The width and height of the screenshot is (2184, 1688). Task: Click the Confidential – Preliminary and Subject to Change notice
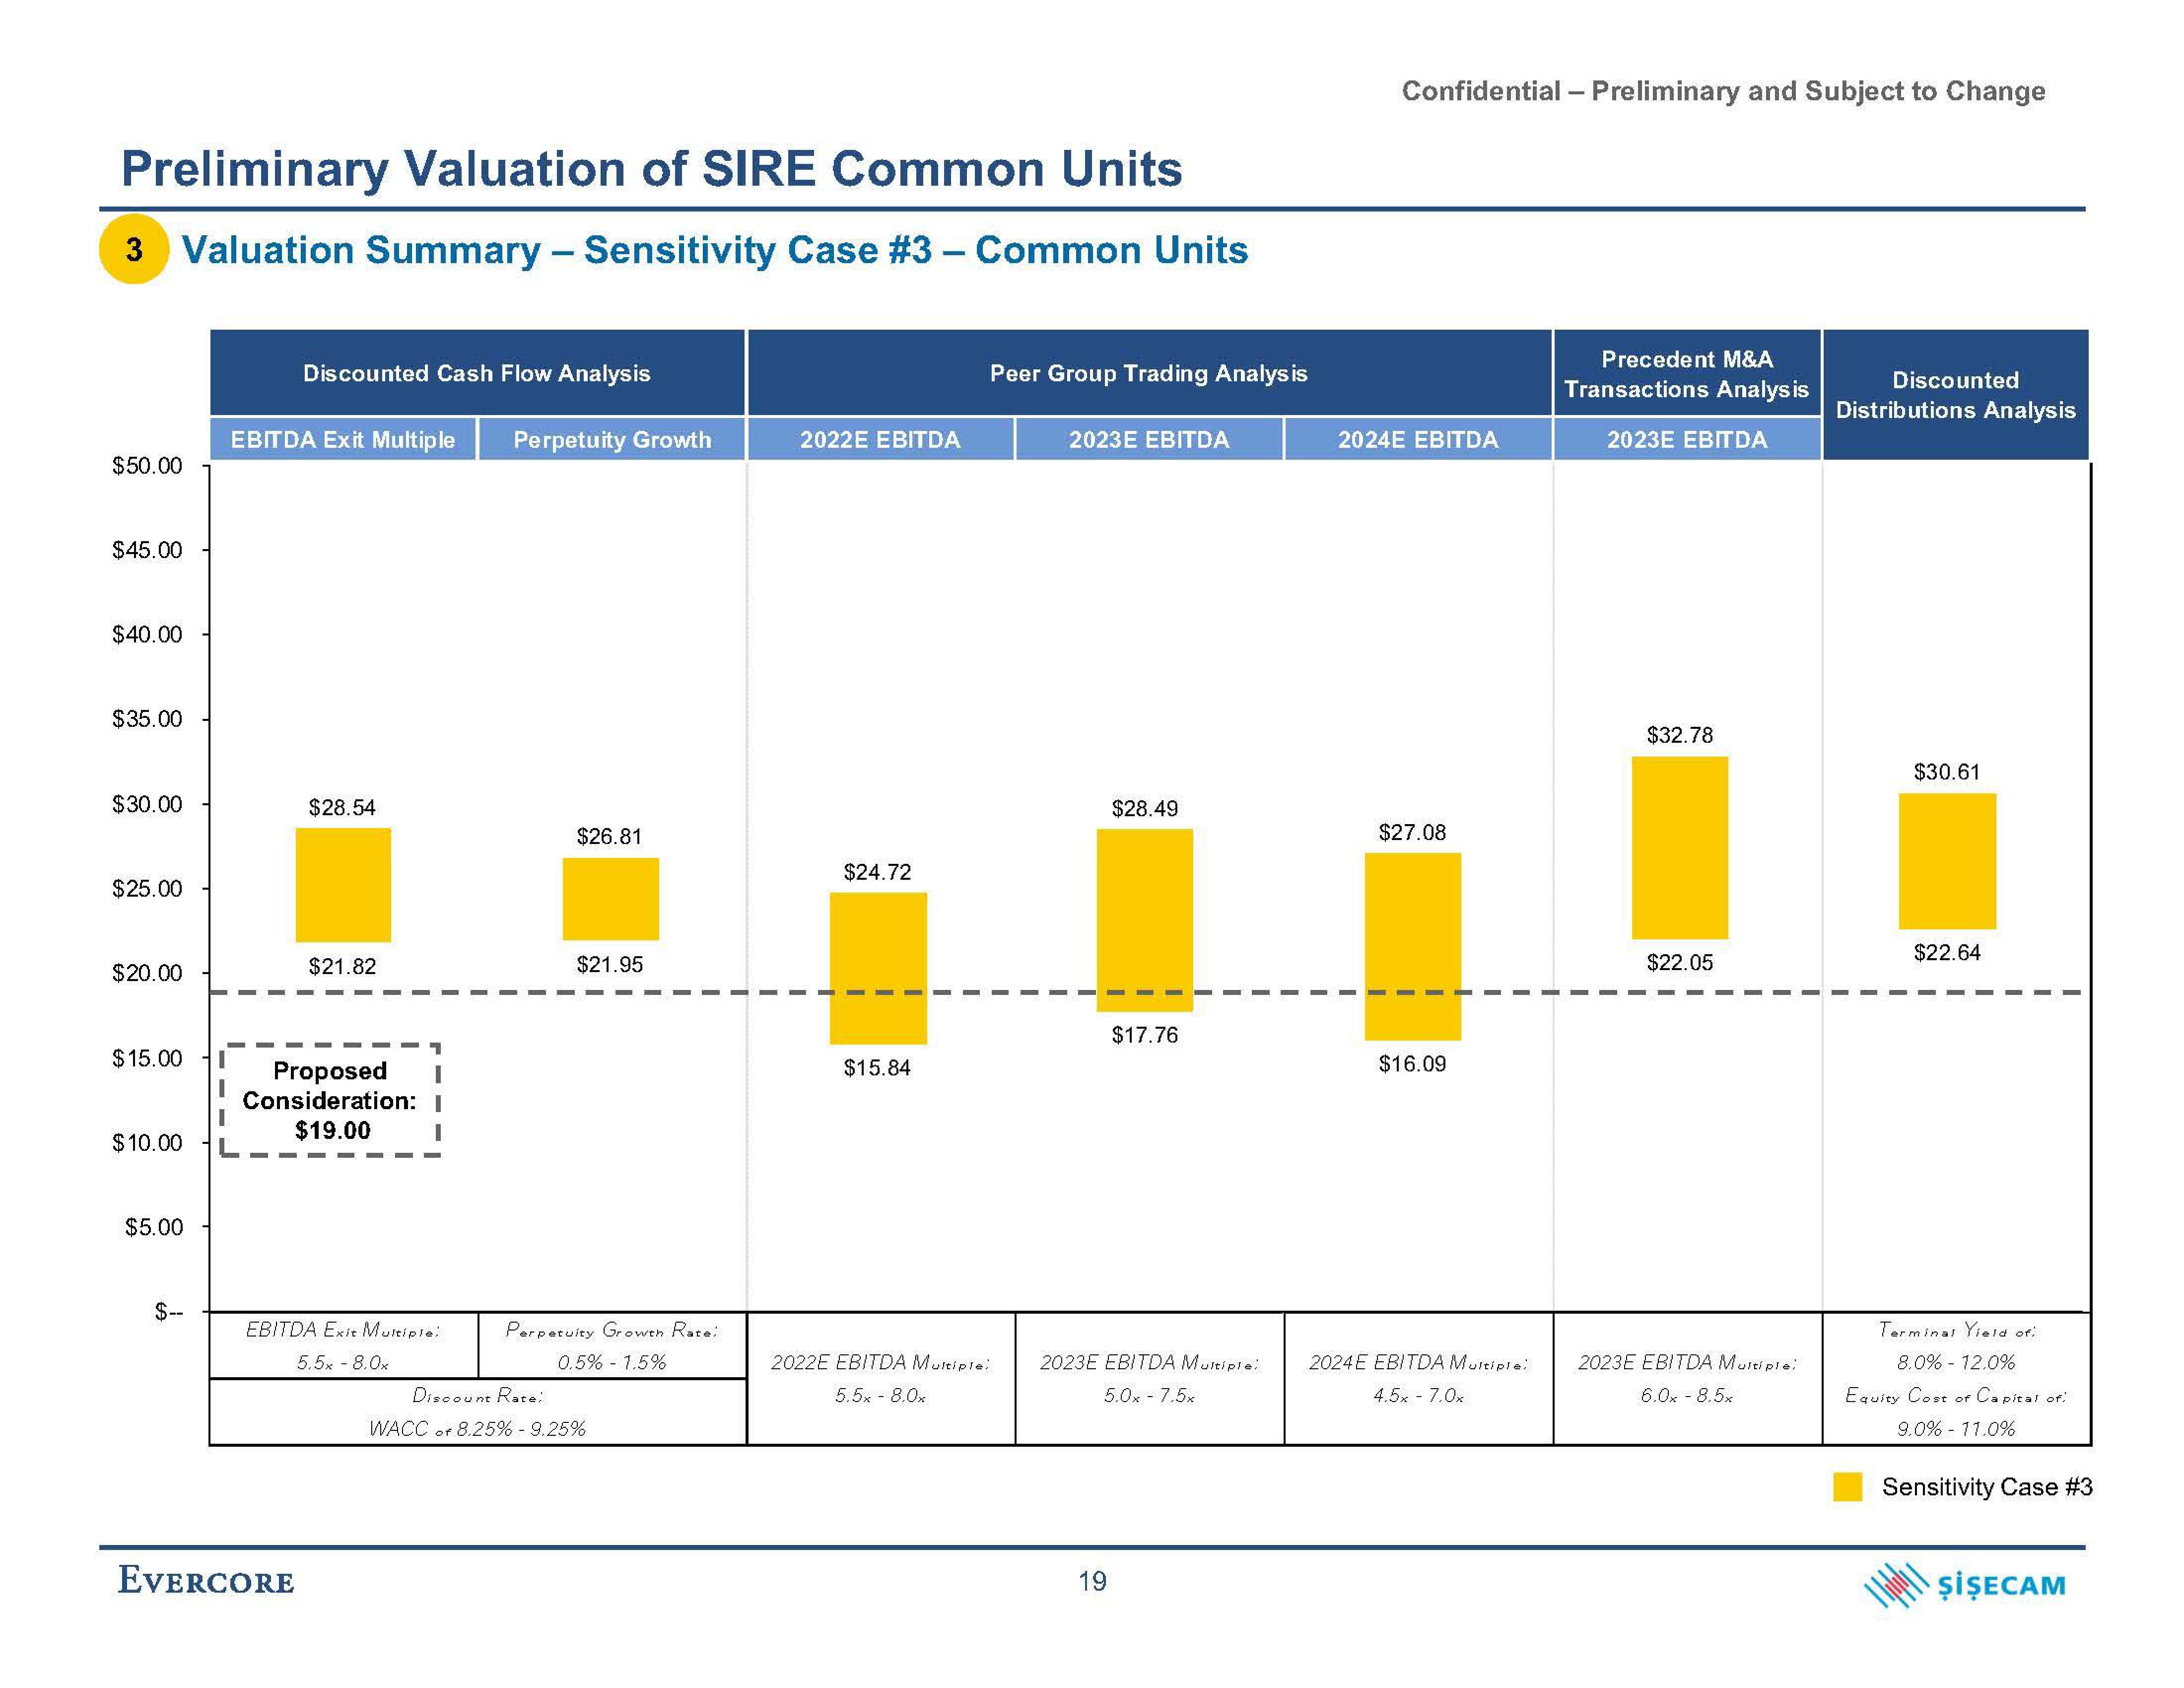point(1723,91)
